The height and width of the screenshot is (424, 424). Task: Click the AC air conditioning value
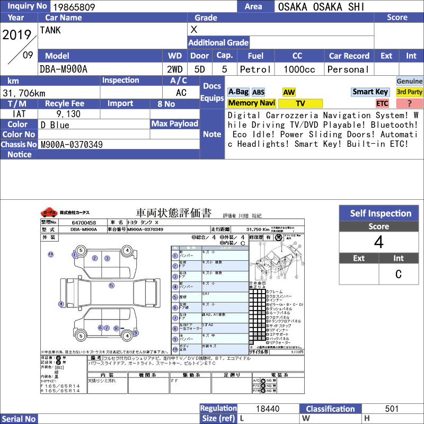coord(181,93)
